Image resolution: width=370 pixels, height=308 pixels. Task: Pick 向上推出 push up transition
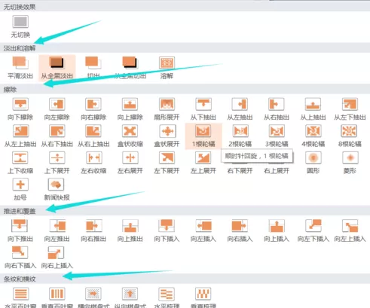point(130,230)
